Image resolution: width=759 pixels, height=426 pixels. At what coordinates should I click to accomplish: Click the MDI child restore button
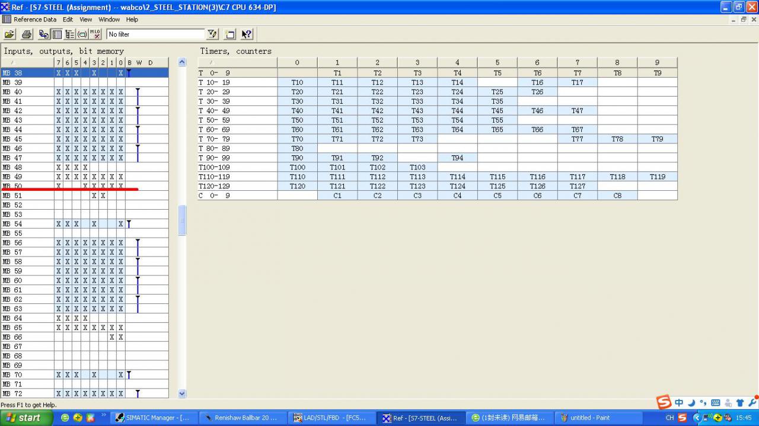point(744,20)
